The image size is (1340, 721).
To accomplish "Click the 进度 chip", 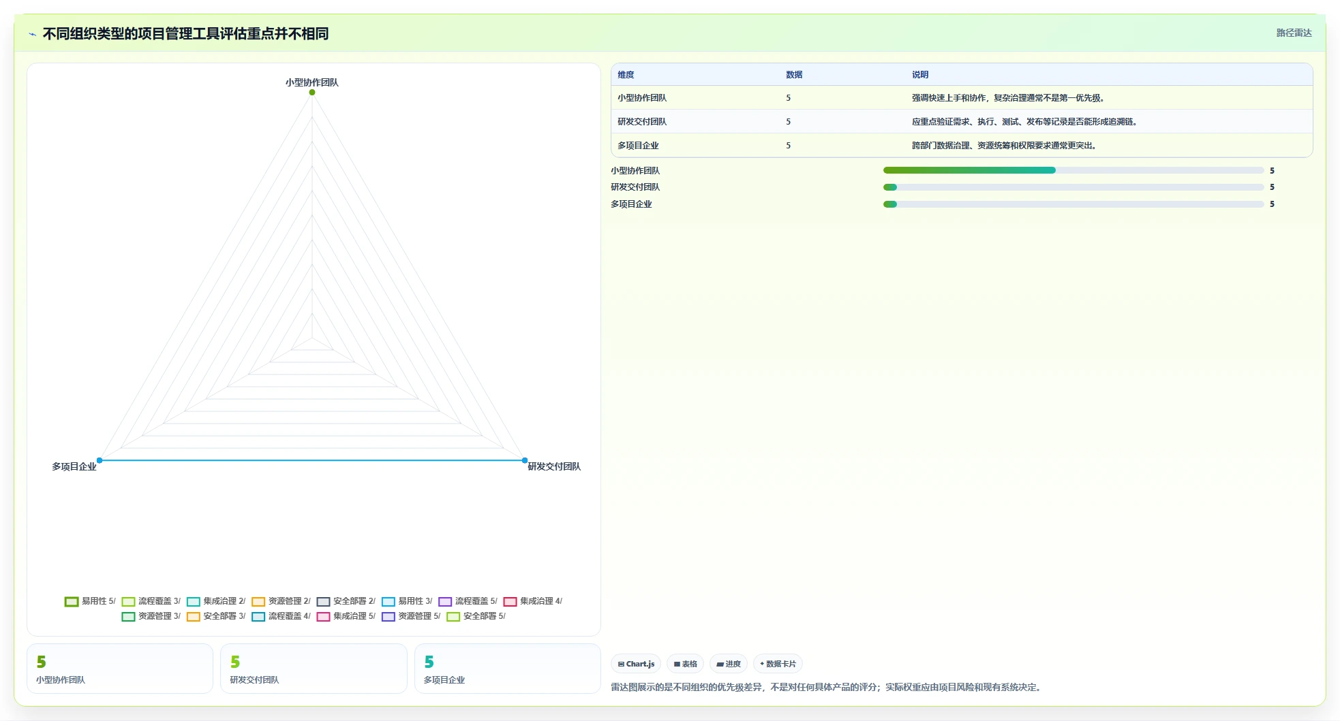I will [x=728, y=664].
